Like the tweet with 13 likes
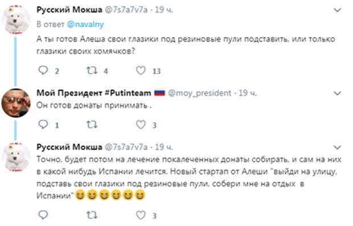This screenshot has width=353, height=226. point(141,71)
